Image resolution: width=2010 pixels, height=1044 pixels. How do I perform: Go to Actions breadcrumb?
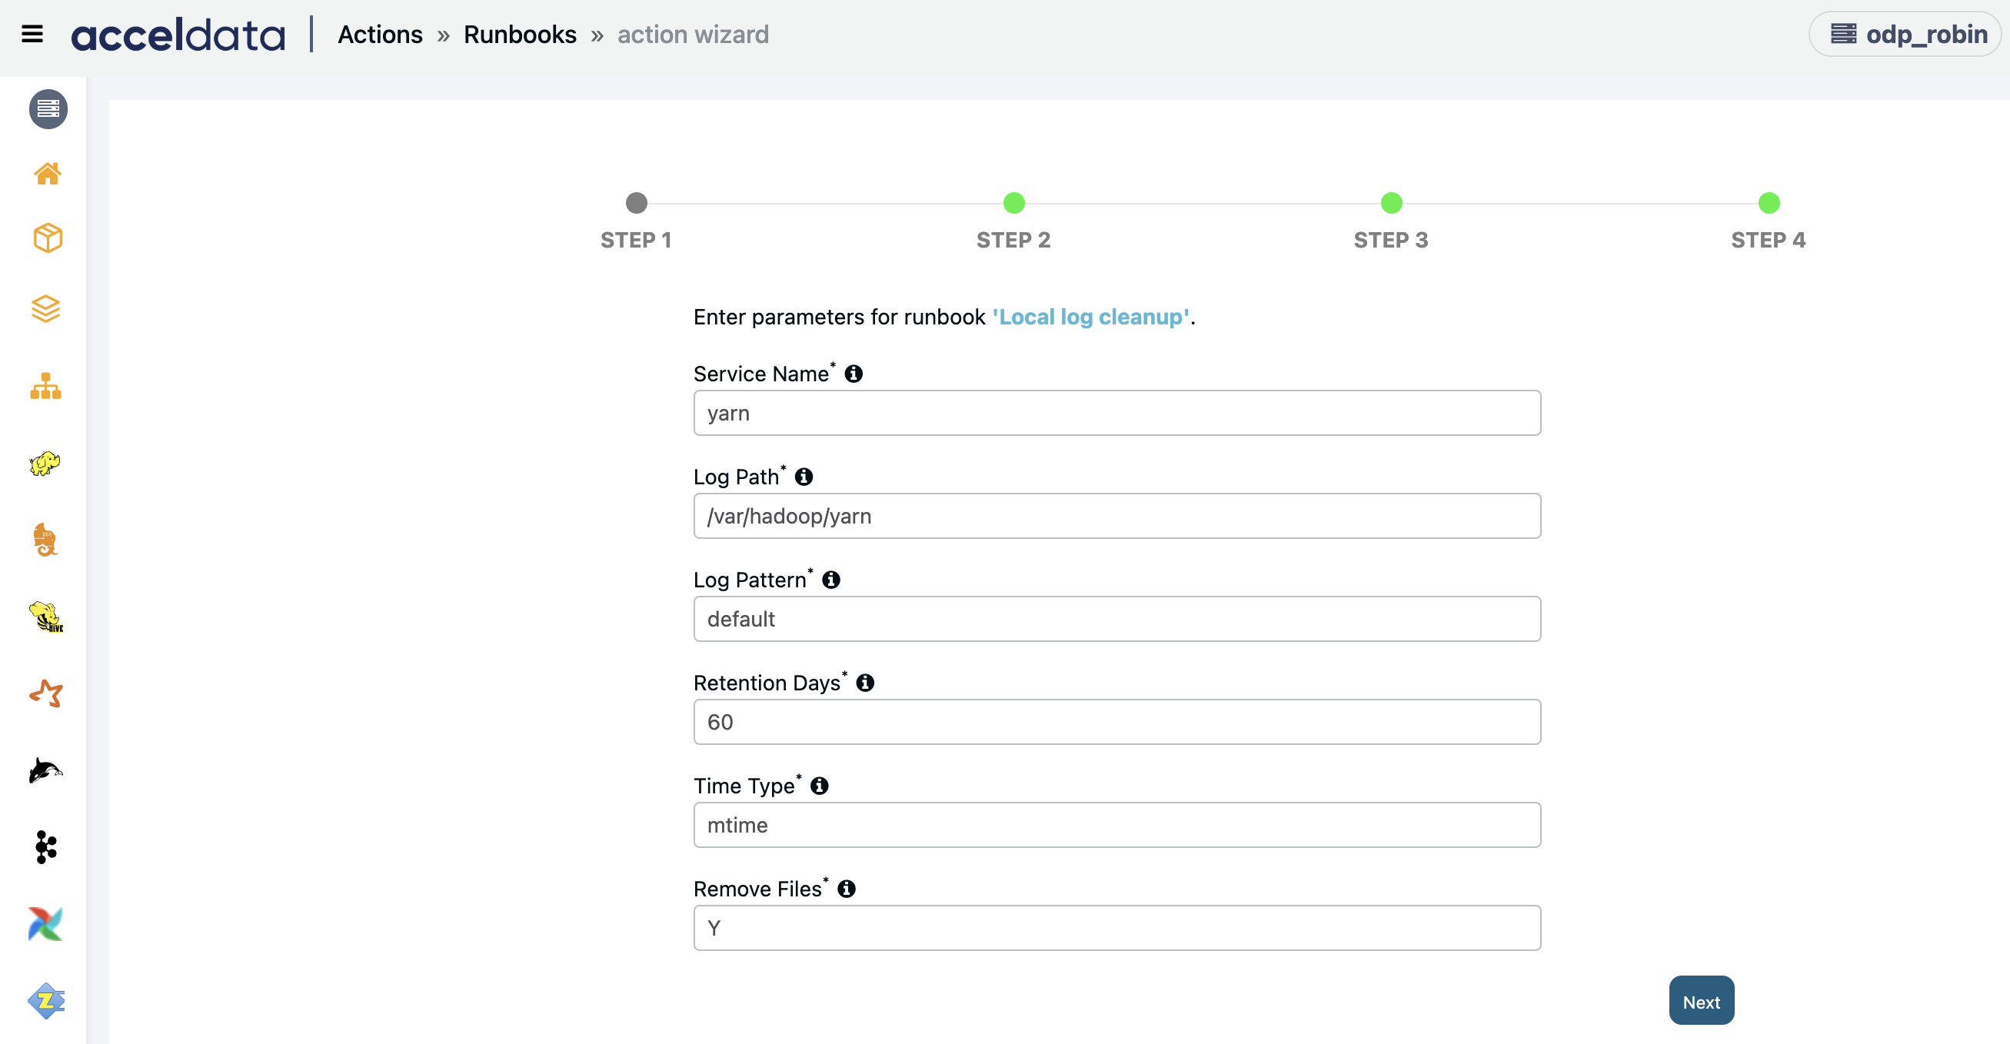point(380,35)
